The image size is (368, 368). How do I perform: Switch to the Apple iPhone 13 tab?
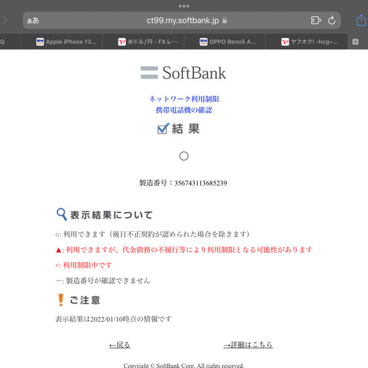coord(62,42)
